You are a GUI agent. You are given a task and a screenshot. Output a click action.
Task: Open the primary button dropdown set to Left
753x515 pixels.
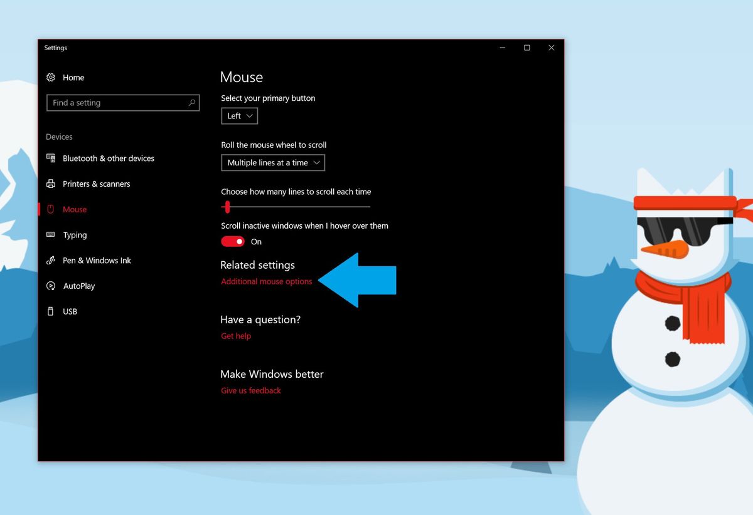[x=239, y=115]
